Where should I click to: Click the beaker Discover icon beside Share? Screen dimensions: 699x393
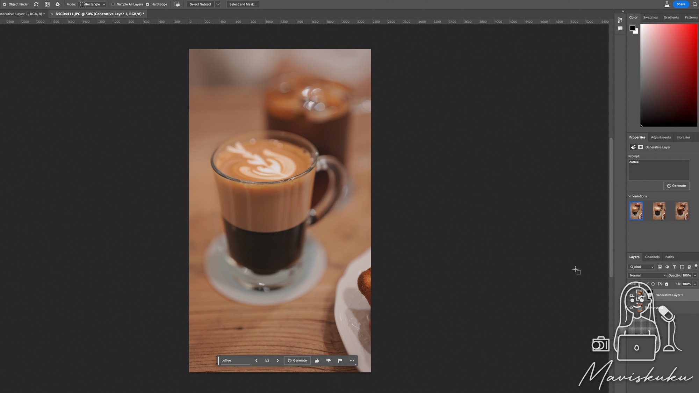667,4
